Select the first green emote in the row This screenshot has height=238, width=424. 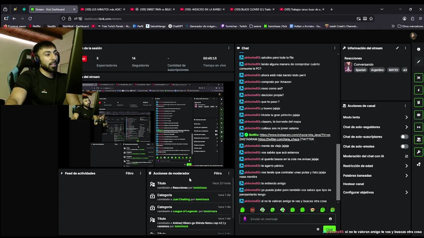coord(242,210)
